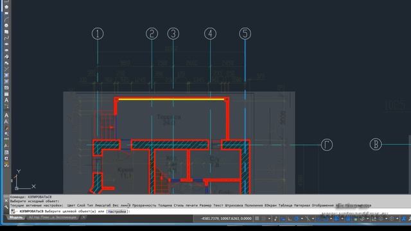Select the Circle draw tool
This screenshot has width=411, height=231.
coord(6,26)
